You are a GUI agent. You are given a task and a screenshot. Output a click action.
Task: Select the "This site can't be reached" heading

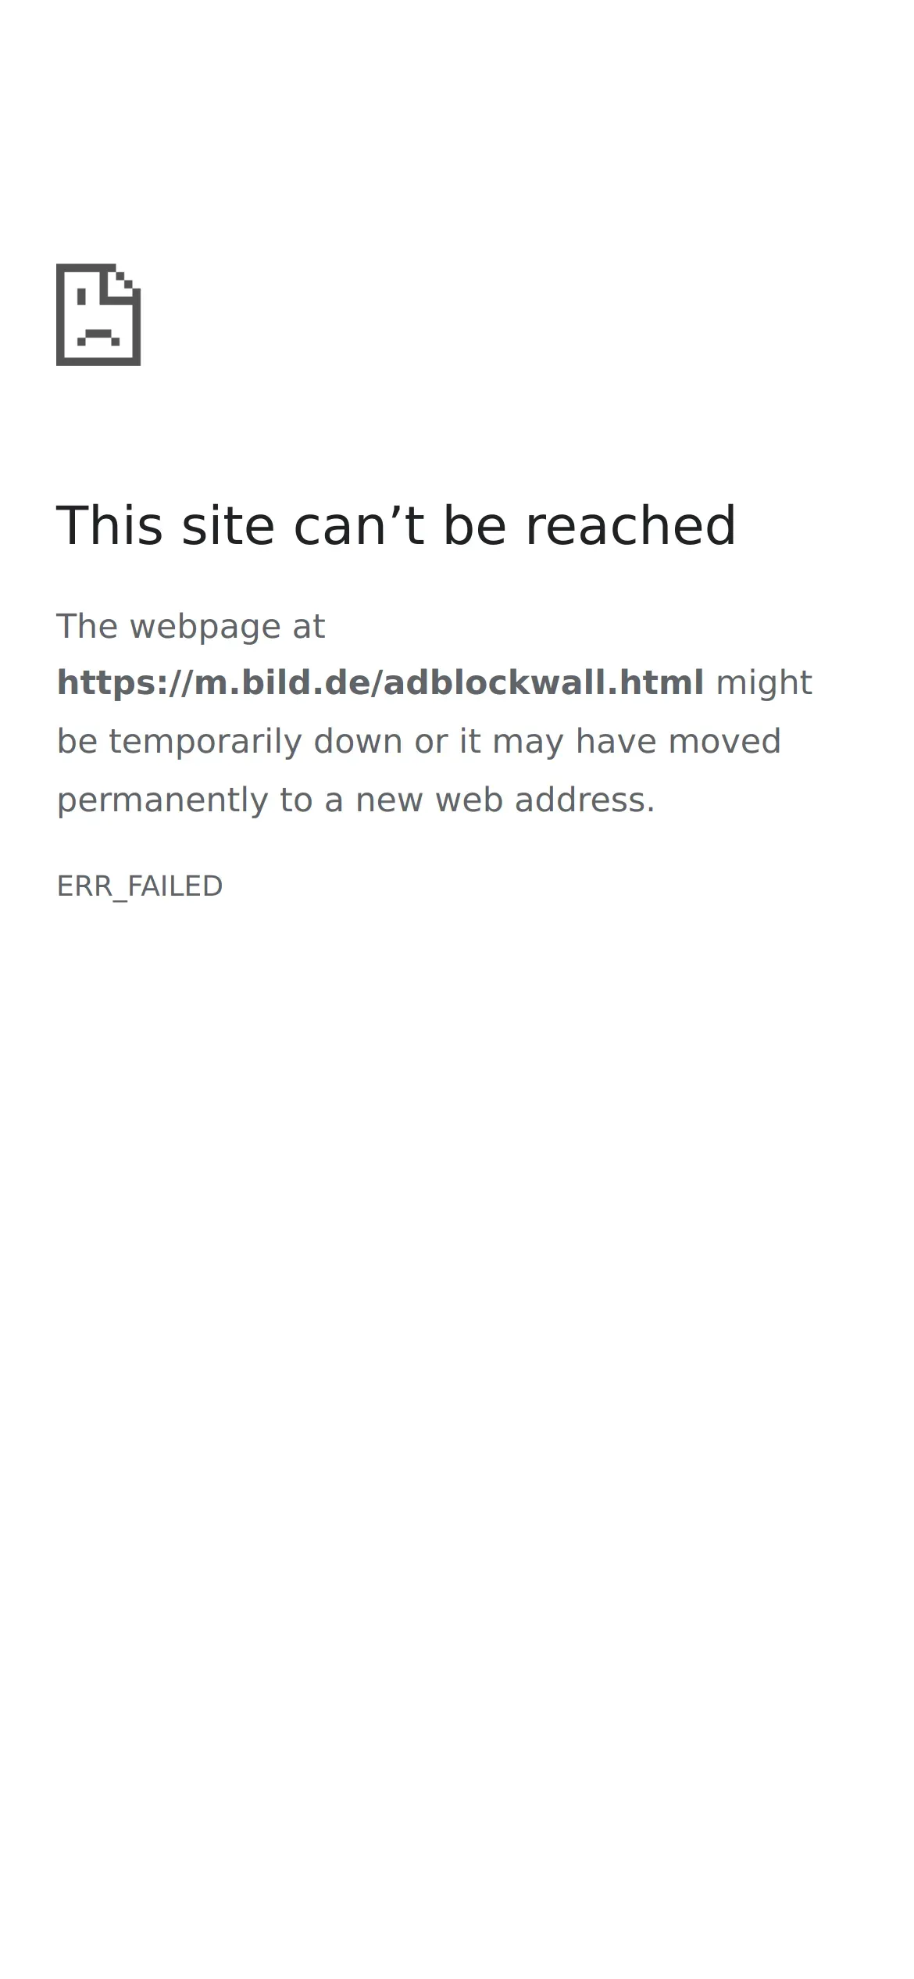[x=396, y=525]
